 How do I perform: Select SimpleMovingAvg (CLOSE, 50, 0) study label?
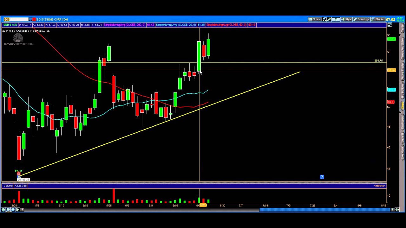226,25
